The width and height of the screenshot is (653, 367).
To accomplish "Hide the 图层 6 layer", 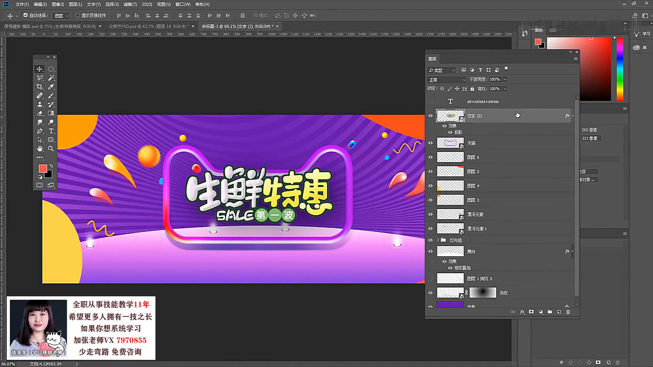I will click(x=430, y=157).
